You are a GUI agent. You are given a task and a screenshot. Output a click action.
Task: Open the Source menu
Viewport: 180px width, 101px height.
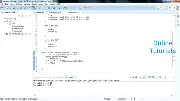tap(12, 4)
